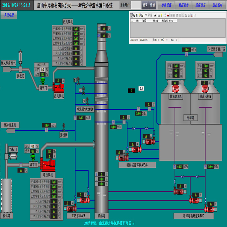This screenshot has width=227, height=227.
Task: Click the red emergency acknowledge icon
Action: tap(168, 15)
